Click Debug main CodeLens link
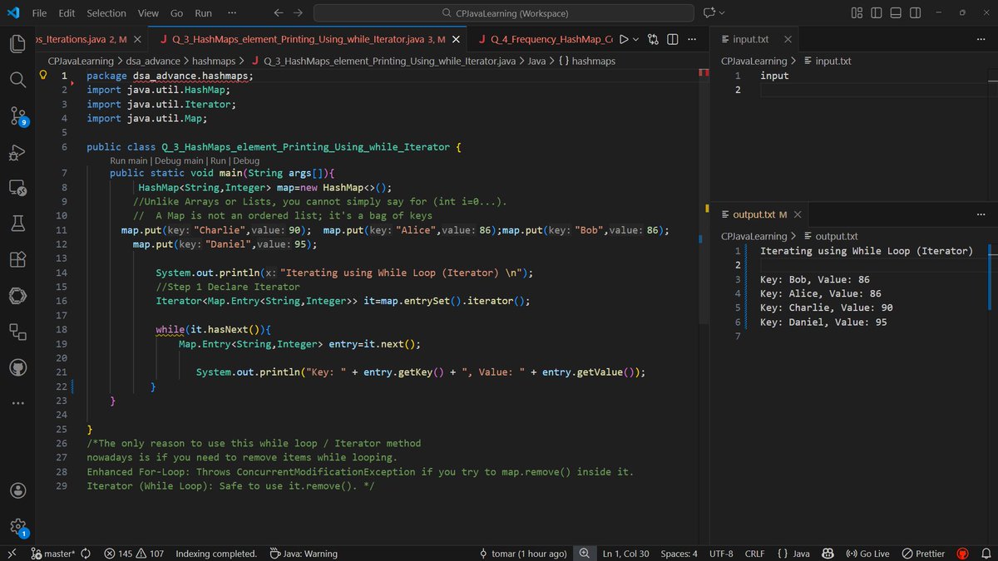Screen dimensions: 998x561 click(x=178, y=161)
